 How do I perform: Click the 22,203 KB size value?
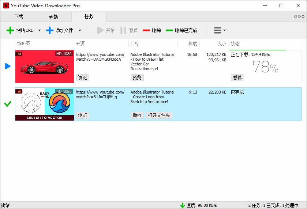[x=217, y=92]
